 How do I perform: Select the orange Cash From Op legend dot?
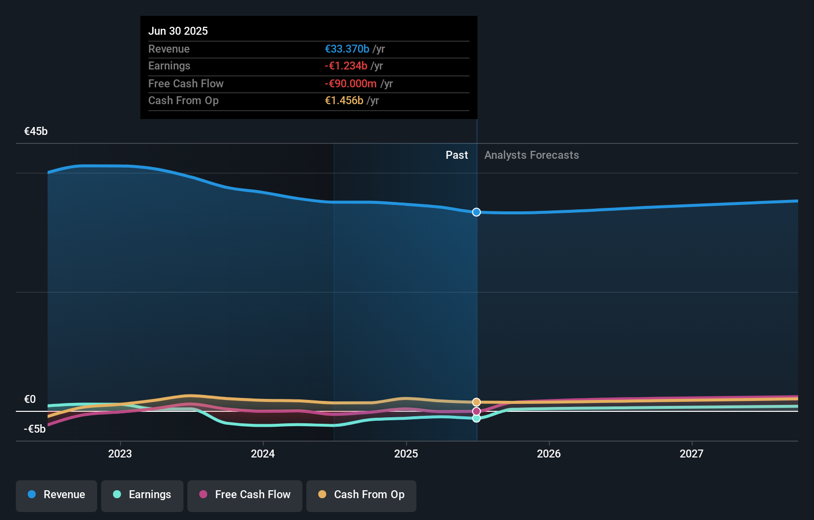tap(322, 495)
